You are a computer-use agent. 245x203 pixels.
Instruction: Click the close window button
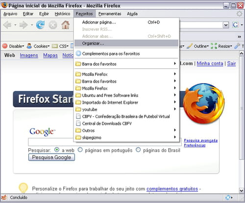[x=241, y=5]
